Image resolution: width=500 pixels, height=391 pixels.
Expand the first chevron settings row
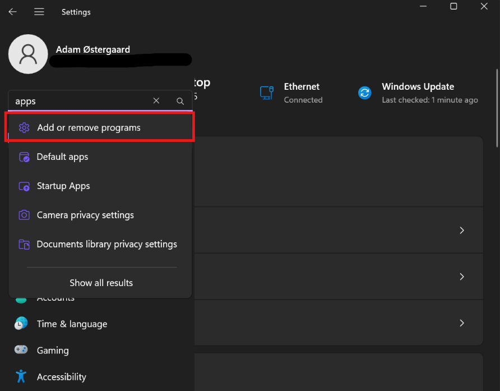coord(462,230)
